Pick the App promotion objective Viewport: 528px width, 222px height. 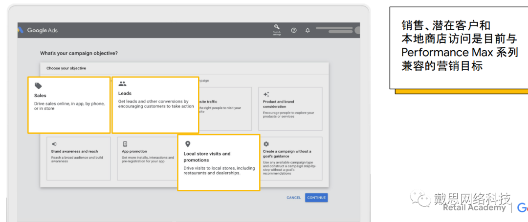[x=147, y=159]
